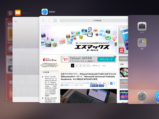The height and width of the screenshot is (119, 159).
Task: Tap Safari's forward arrow button
Action: 49,20
